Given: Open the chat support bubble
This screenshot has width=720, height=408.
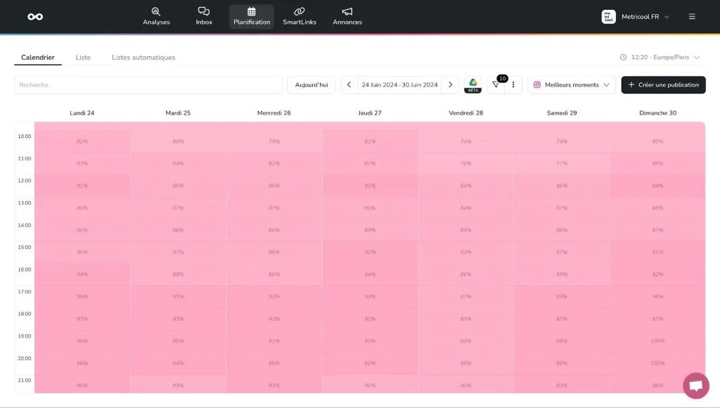Looking at the screenshot, I should 695,385.
